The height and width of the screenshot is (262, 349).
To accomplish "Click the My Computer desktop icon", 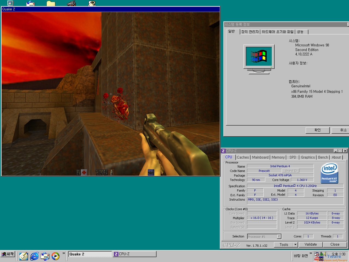I will pos(10,3).
